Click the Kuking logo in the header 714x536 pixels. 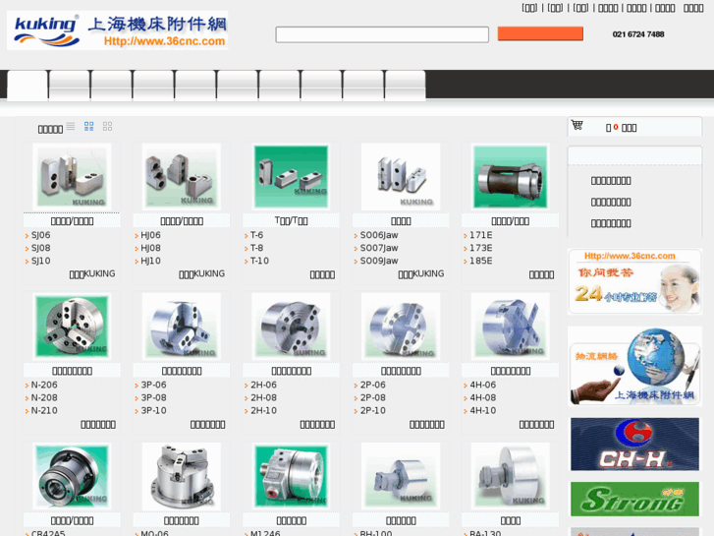tap(118, 30)
